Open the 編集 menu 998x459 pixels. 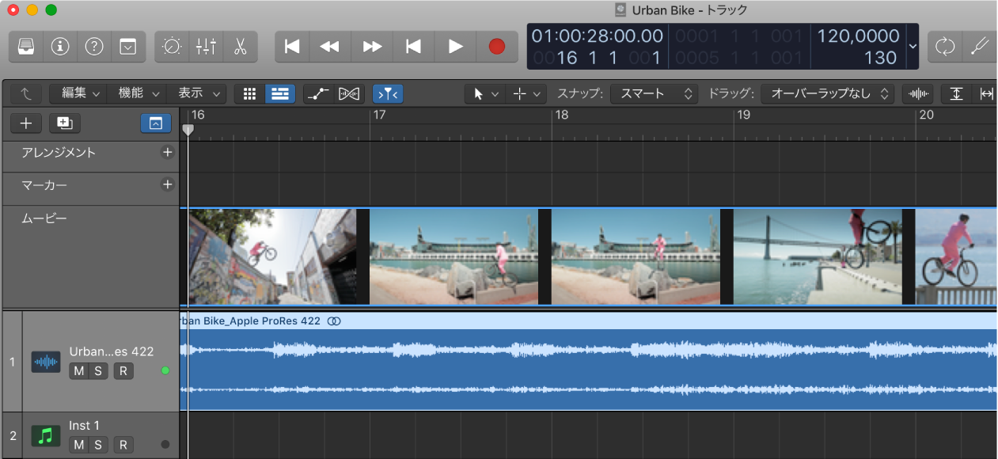tap(78, 93)
